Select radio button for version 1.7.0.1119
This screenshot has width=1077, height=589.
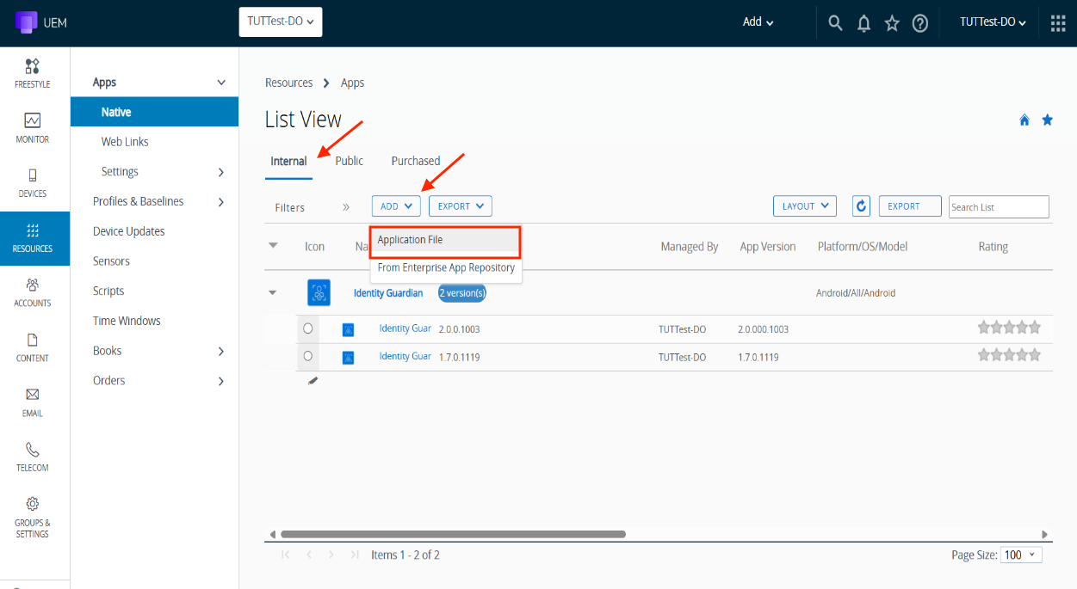308,356
